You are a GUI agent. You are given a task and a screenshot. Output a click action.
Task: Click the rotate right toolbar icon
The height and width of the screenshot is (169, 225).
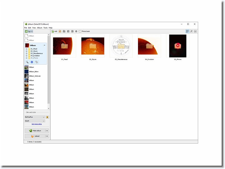tap(72, 31)
